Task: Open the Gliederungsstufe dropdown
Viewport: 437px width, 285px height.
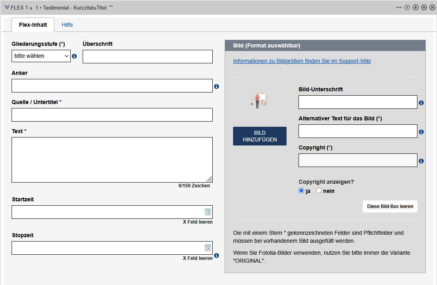Action: pos(41,56)
